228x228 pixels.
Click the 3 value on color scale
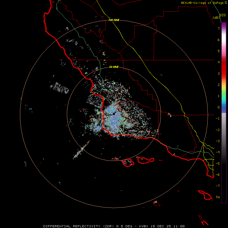[219, 73]
